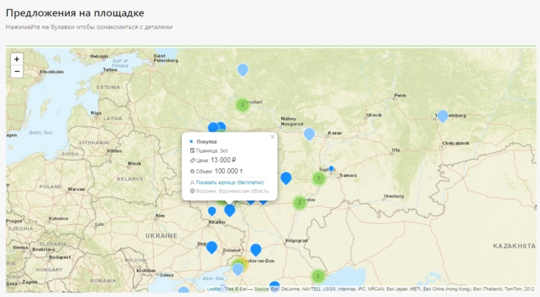This screenshot has height=297, width=540.
Task: Zoom out the map with minus button
Action: pos(16,71)
